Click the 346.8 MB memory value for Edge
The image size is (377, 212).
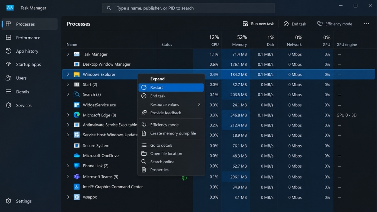tap(238, 115)
